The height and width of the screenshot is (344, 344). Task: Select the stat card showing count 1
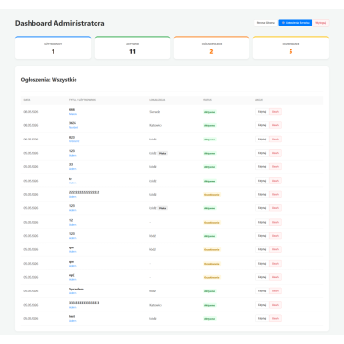53,48
